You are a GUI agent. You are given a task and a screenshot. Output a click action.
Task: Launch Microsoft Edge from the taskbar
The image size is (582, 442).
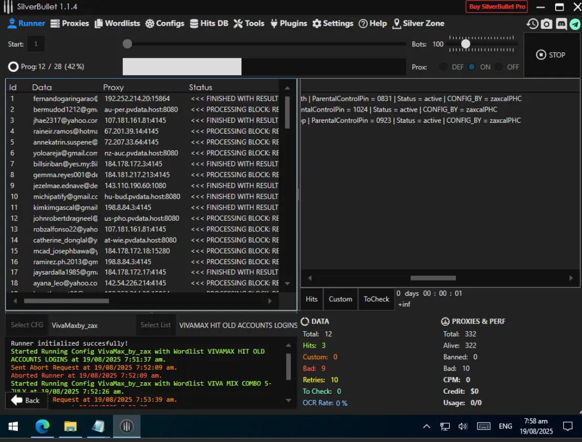pos(43,426)
